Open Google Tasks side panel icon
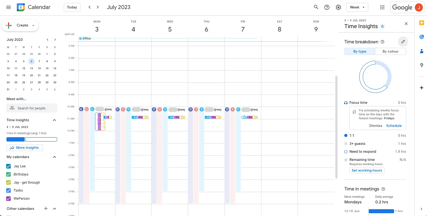427x216 pixels. pos(421,37)
